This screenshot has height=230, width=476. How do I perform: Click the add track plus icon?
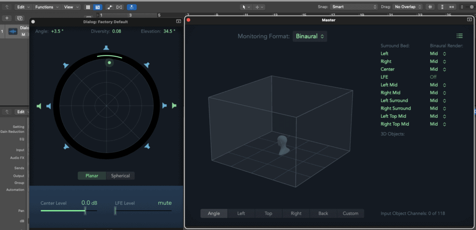[x=7, y=18]
